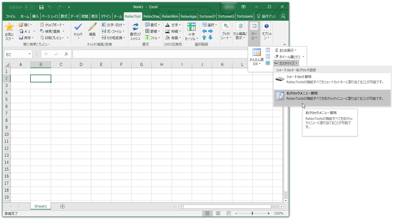Click the チェック checkmark icon
This screenshot has height=219, width=394.
click(x=78, y=27)
